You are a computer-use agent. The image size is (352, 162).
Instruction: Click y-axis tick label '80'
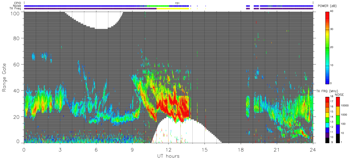coord(16,38)
